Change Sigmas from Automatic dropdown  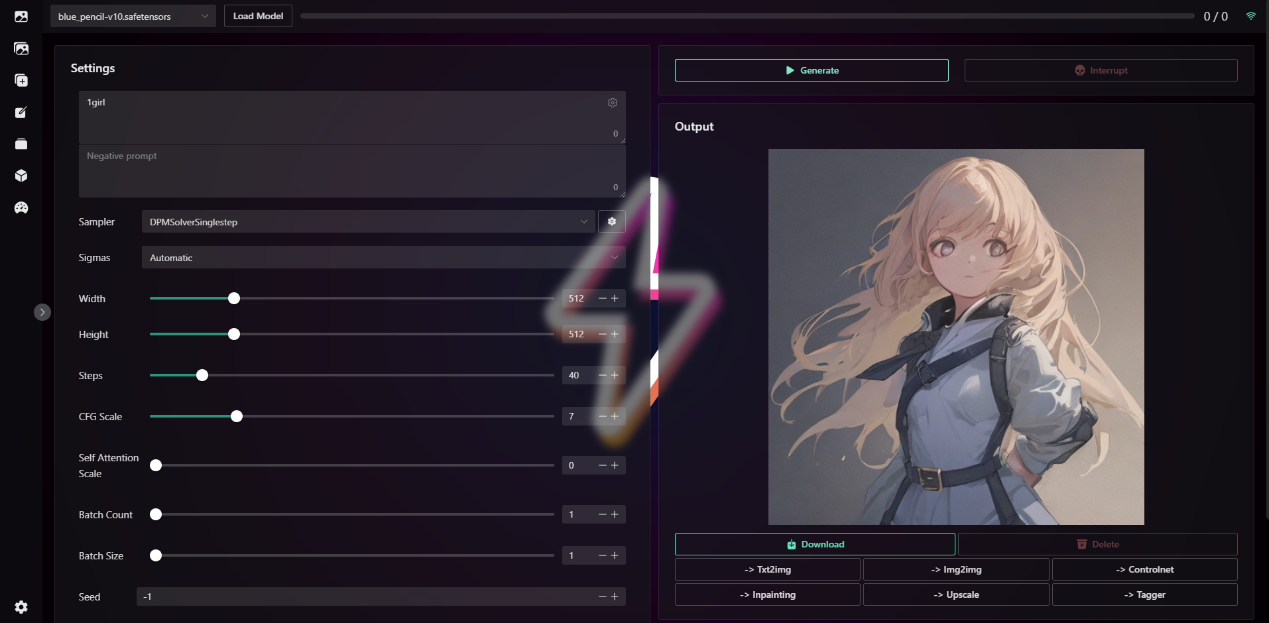(383, 257)
